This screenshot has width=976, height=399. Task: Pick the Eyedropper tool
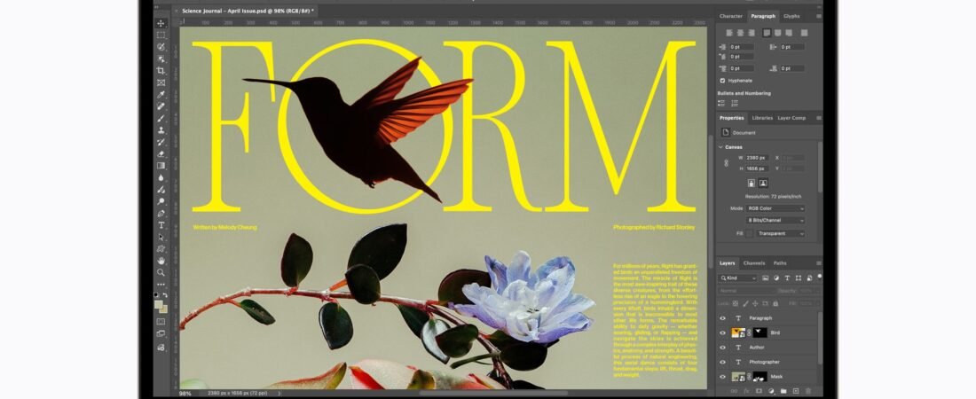click(161, 94)
